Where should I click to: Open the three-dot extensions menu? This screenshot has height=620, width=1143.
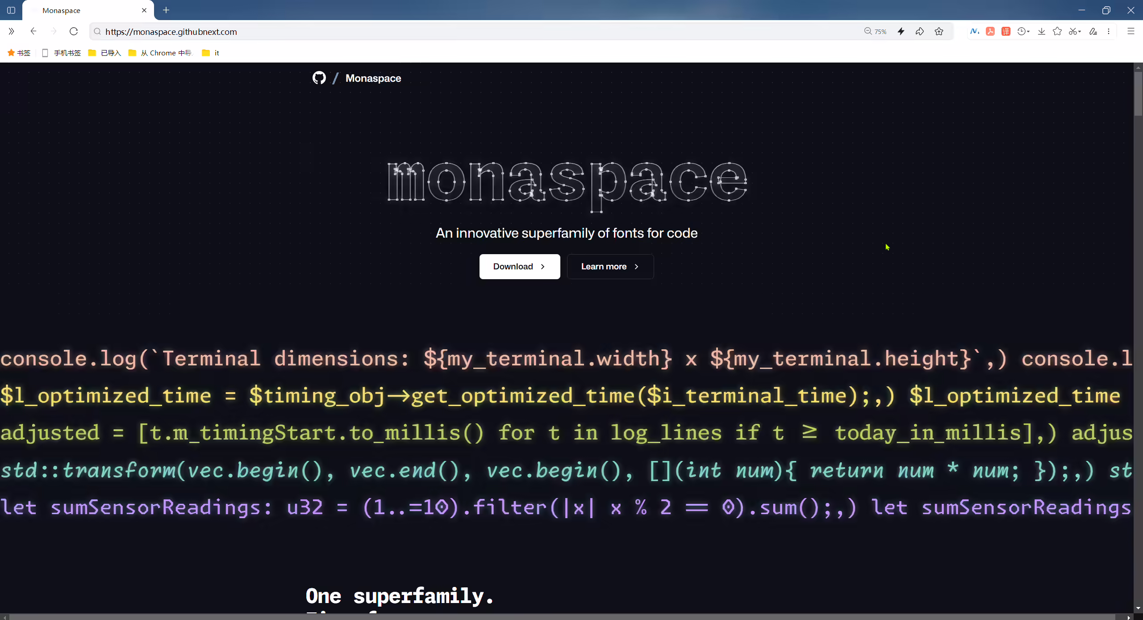pyautogui.click(x=1109, y=31)
